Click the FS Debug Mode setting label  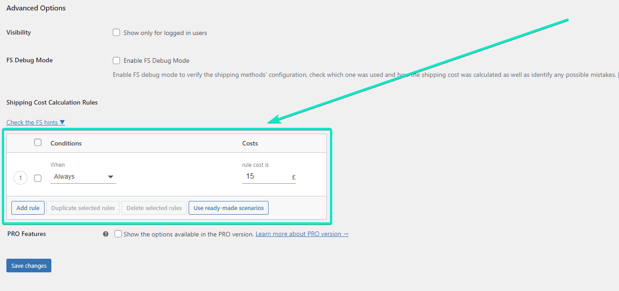(x=30, y=60)
